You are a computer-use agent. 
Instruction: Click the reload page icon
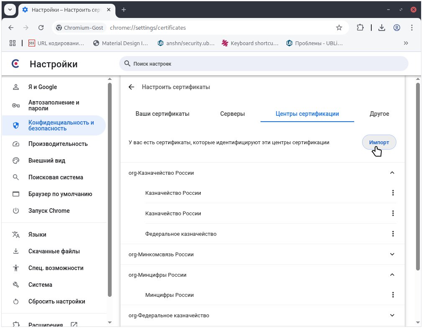click(x=41, y=28)
